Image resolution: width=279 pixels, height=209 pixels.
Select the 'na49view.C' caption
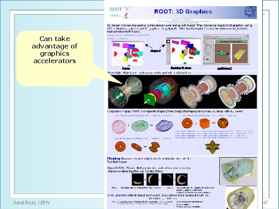(225, 69)
